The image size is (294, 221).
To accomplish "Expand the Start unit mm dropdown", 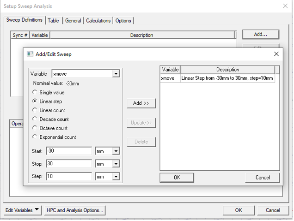I will (116, 151).
